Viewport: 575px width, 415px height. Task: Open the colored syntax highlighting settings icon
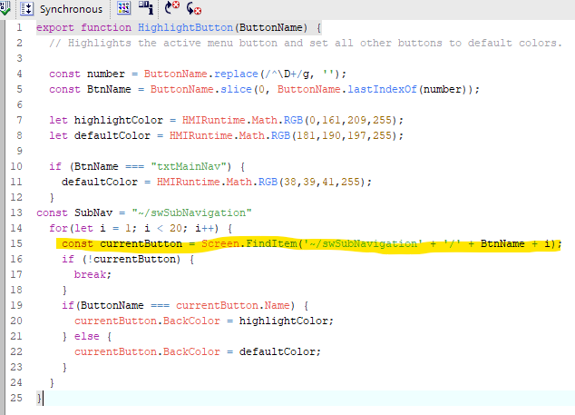(124, 8)
